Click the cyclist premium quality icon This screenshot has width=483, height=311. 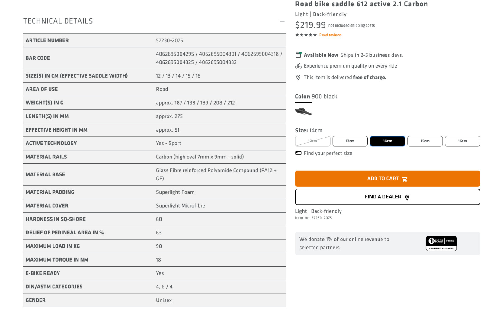point(298,66)
